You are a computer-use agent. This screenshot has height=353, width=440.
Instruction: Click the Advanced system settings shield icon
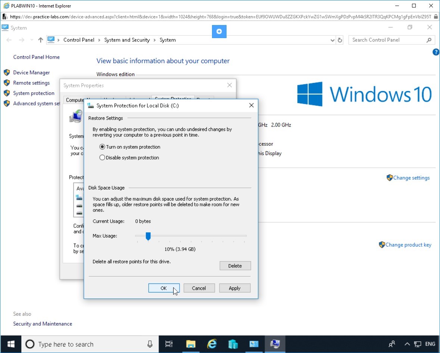pos(7,103)
